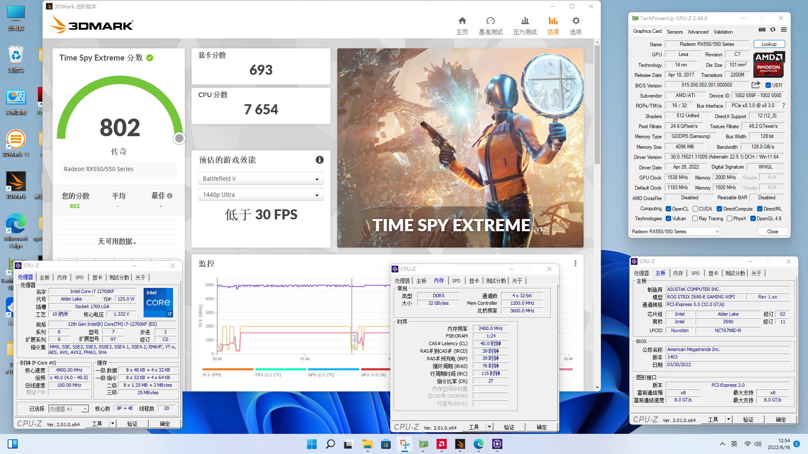Screen dimensions: 808x454
Task: Click 验证 button in left CPU-Z window
Action: [x=132, y=424]
